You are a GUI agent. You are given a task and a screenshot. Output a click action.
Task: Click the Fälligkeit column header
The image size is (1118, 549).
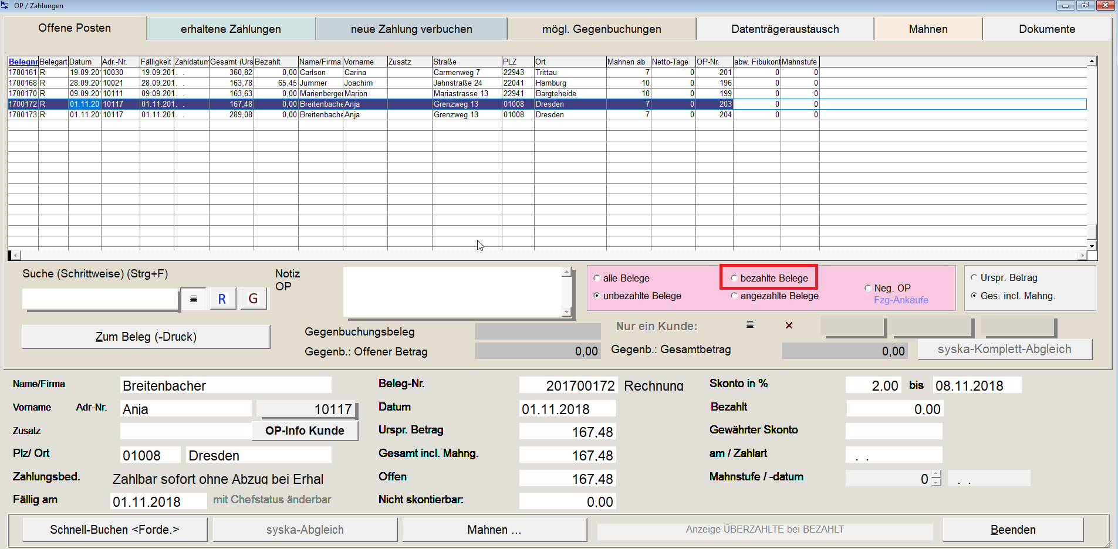point(157,62)
